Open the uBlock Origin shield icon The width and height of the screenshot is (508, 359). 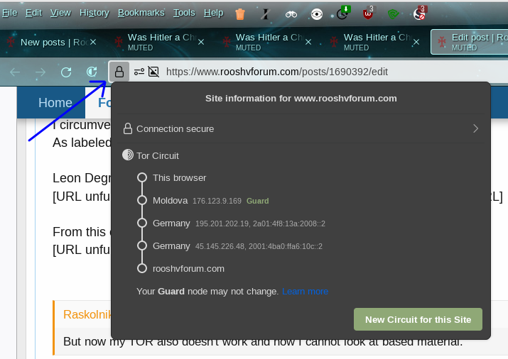368,13
